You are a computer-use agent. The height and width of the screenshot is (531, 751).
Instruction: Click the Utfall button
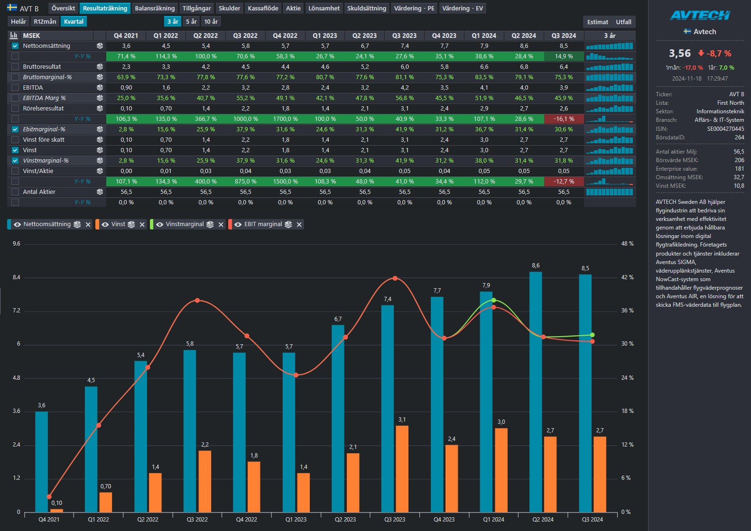(623, 22)
